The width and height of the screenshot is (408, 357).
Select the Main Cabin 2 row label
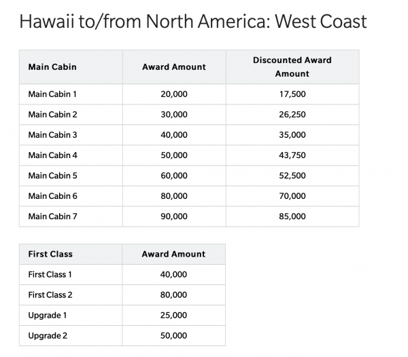(52, 115)
